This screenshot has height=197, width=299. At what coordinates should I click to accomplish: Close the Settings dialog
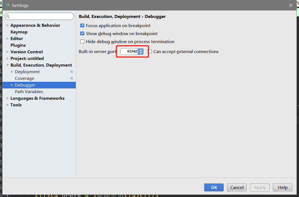point(291,5)
